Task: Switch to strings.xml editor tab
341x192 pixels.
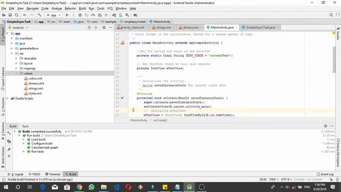Action: click(164, 27)
